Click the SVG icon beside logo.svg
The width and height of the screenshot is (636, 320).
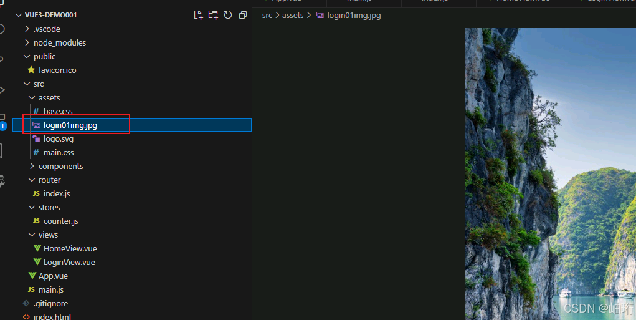36,139
